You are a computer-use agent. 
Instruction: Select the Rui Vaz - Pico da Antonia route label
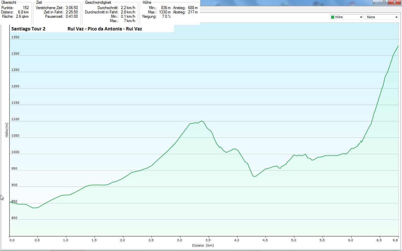(105, 29)
